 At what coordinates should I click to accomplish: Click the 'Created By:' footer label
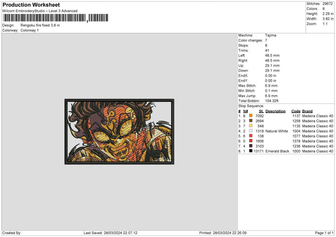pyautogui.click(x=12, y=233)
